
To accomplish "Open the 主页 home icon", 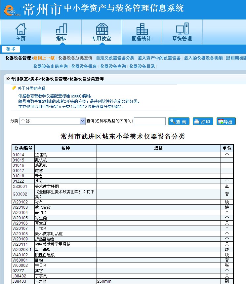I will tap(21, 29).
